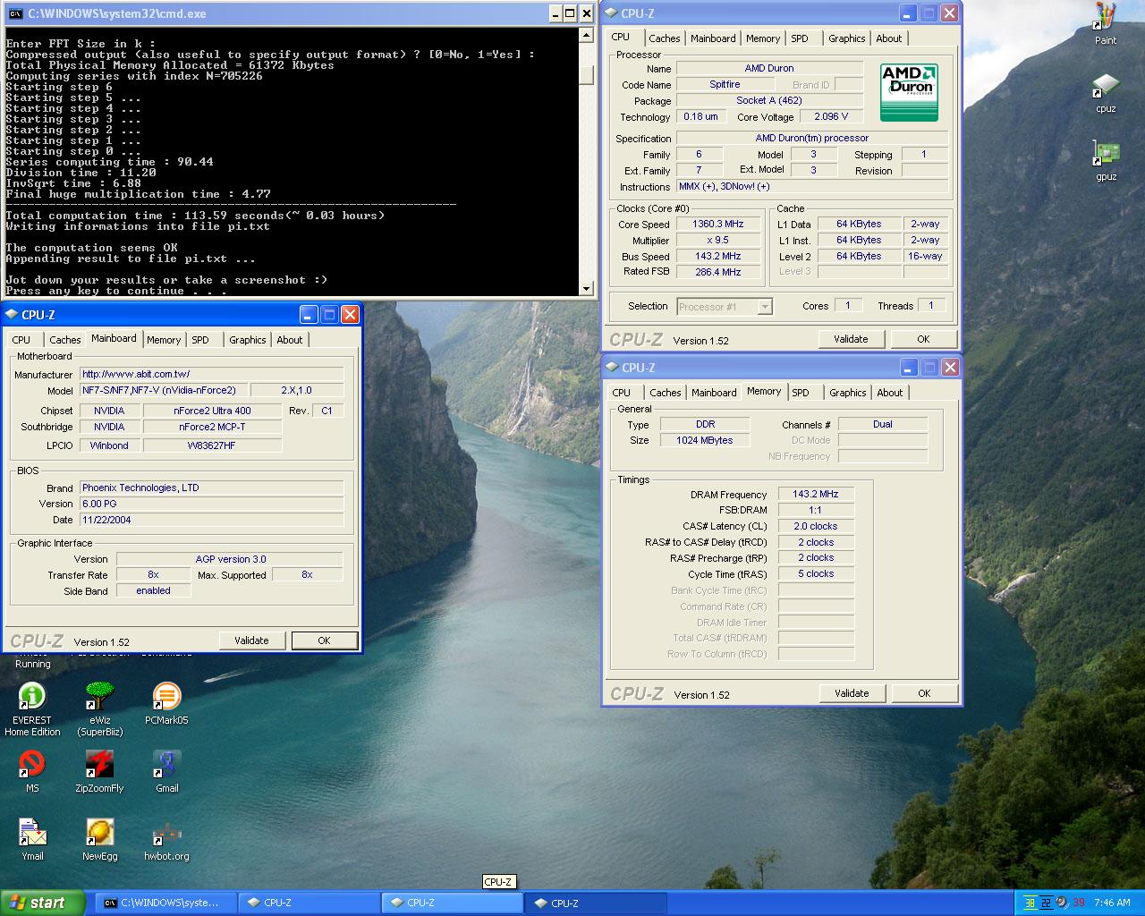
Task: Click Validate in motherboard CPU-Z window
Action: point(251,640)
